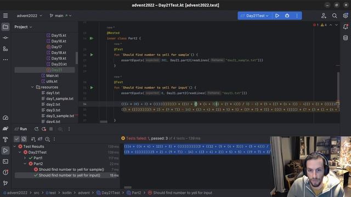This screenshot has width=351, height=197.
Task: Run the sample test gutter icon
Action: [92, 55]
